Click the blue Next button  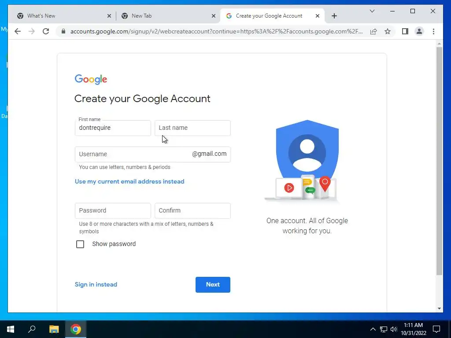[213, 285]
